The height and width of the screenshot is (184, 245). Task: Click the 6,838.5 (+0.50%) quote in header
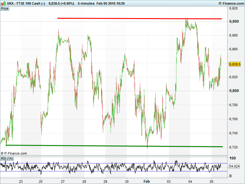tap(61, 3)
